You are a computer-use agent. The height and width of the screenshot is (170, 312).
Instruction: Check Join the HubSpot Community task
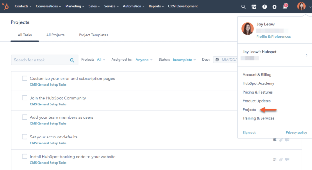24,98
